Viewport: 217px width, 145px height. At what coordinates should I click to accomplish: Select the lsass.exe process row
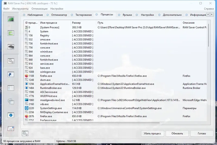coord(116,68)
